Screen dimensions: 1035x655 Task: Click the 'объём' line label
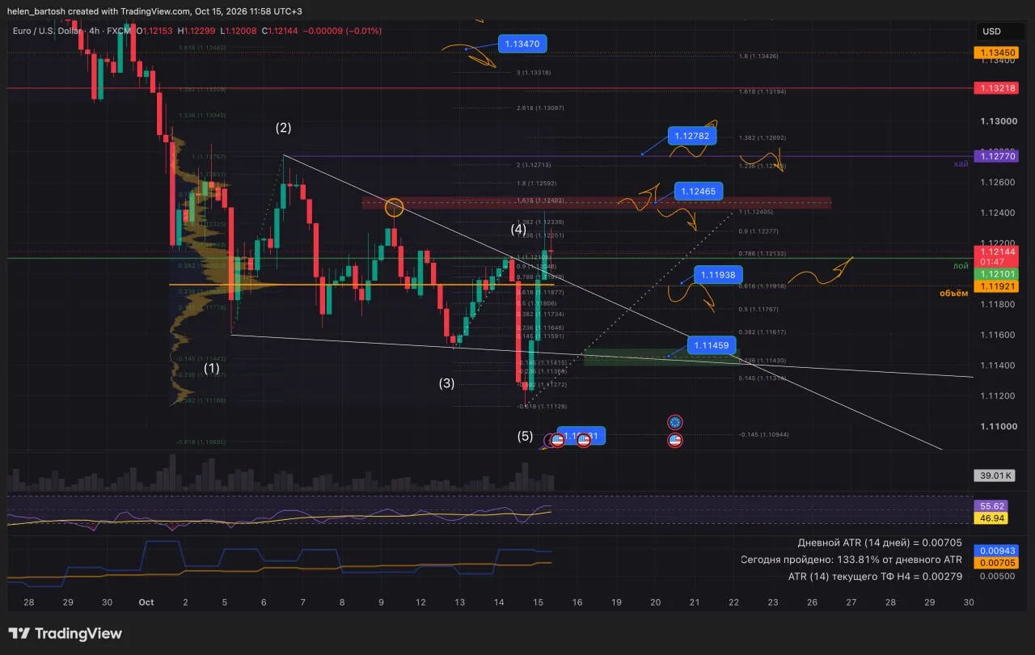(x=953, y=294)
